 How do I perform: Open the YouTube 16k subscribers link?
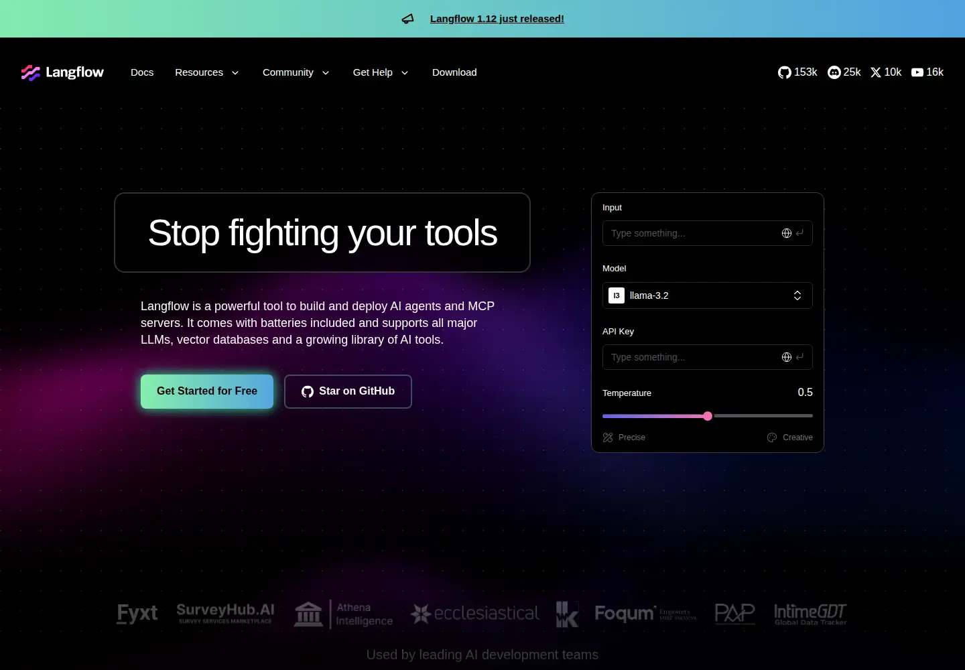(927, 72)
